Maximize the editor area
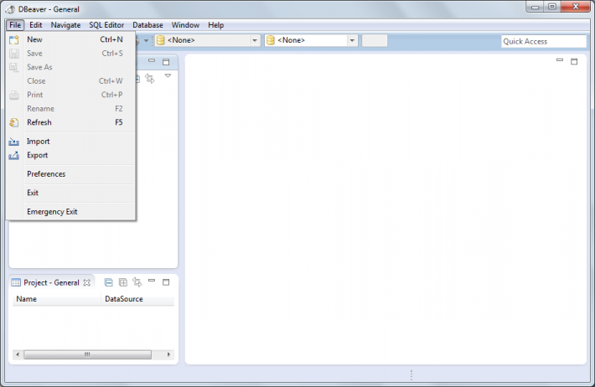The height and width of the screenshot is (387, 595). click(574, 61)
